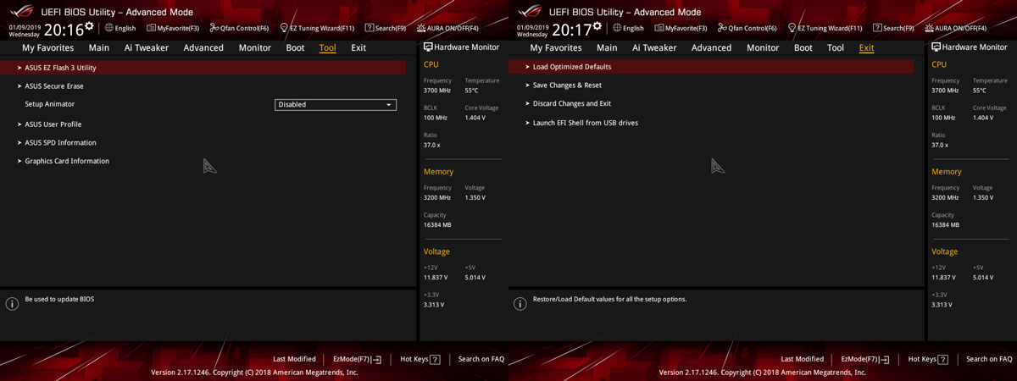Open Advanced tab in left screen
The width and height of the screenshot is (1017, 381).
[x=203, y=47]
